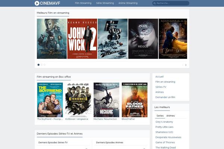Open The Walking Dead series link
Viewport: 224px width, 149px height.
(x=165, y=148)
